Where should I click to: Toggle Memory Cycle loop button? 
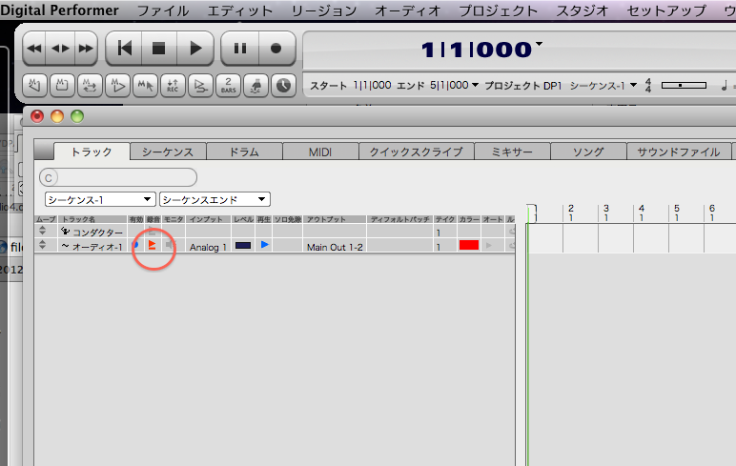pyautogui.click(x=90, y=86)
